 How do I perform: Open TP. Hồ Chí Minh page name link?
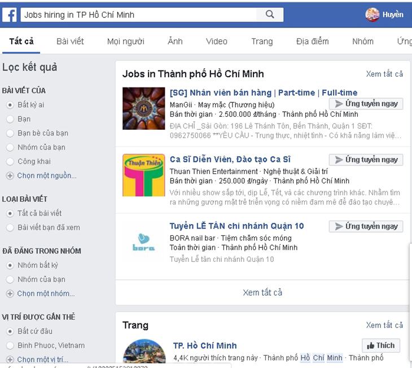[x=205, y=345]
